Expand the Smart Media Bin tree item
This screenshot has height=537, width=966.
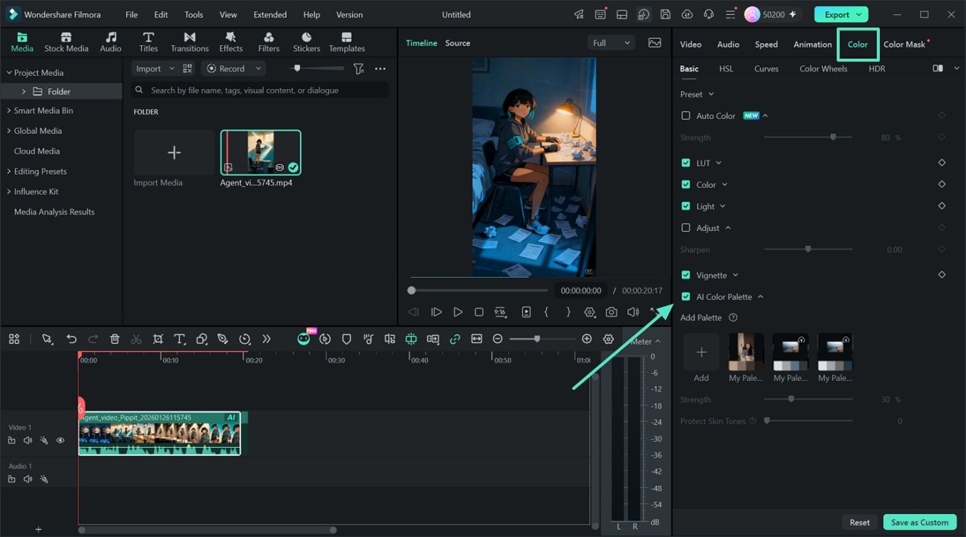click(x=10, y=111)
